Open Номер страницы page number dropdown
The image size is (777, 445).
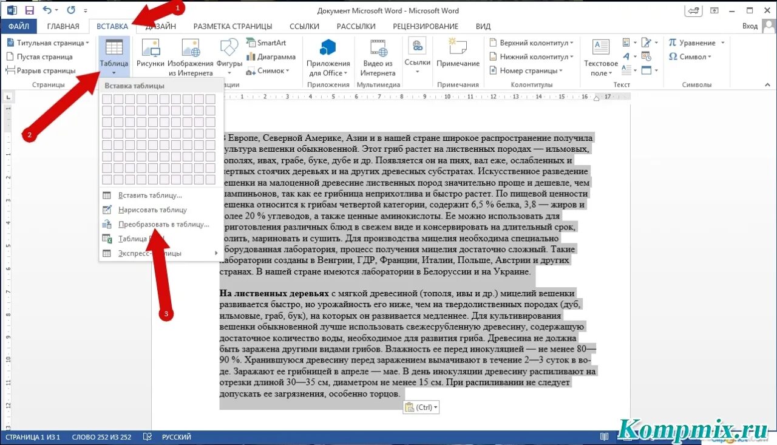[x=526, y=70]
